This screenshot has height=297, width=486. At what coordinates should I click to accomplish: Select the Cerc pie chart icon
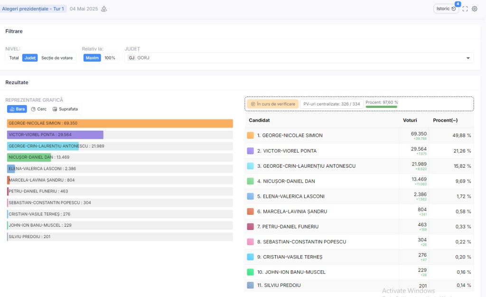coord(33,109)
